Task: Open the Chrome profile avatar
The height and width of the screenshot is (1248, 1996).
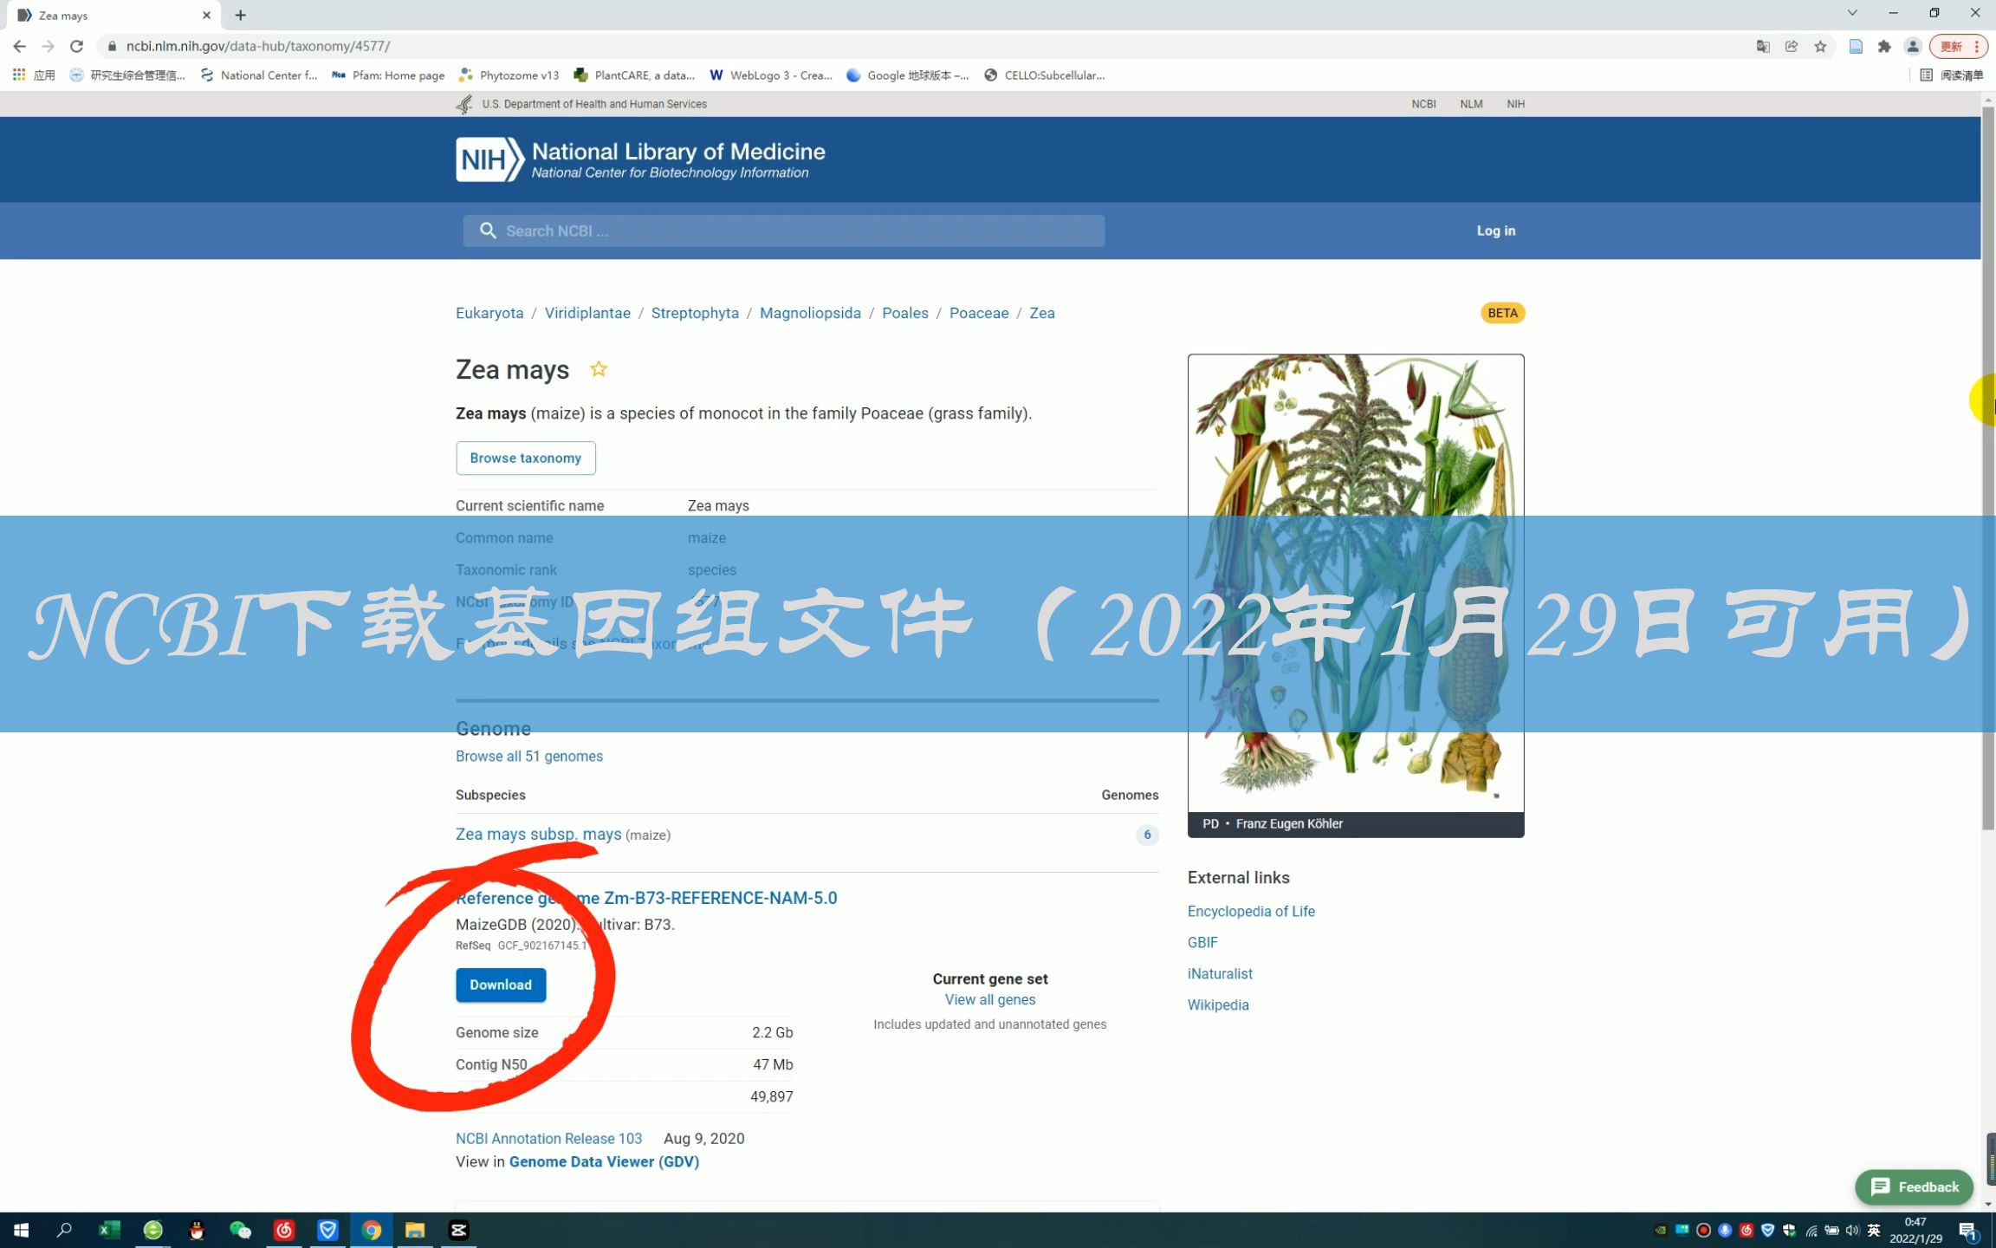Action: [x=1913, y=47]
